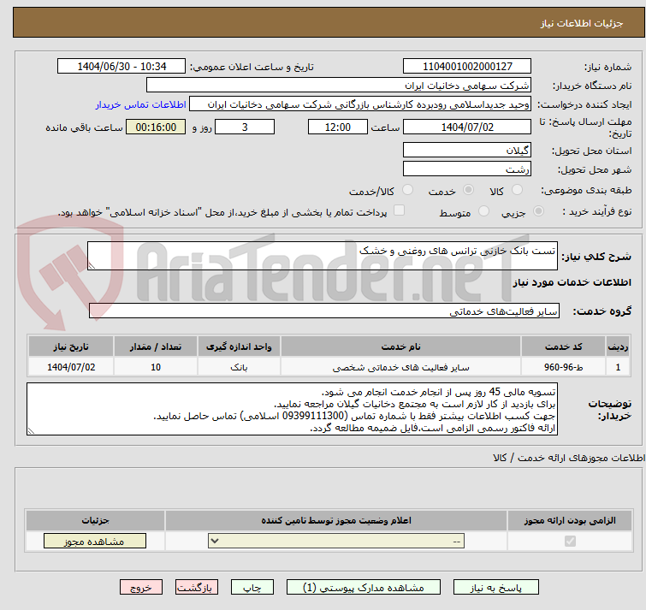Screen dimensions: 646x610
Task: Click cell سایر فعالیت های خدماتی شخصی
Action: pyautogui.click(x=401, y=367)
